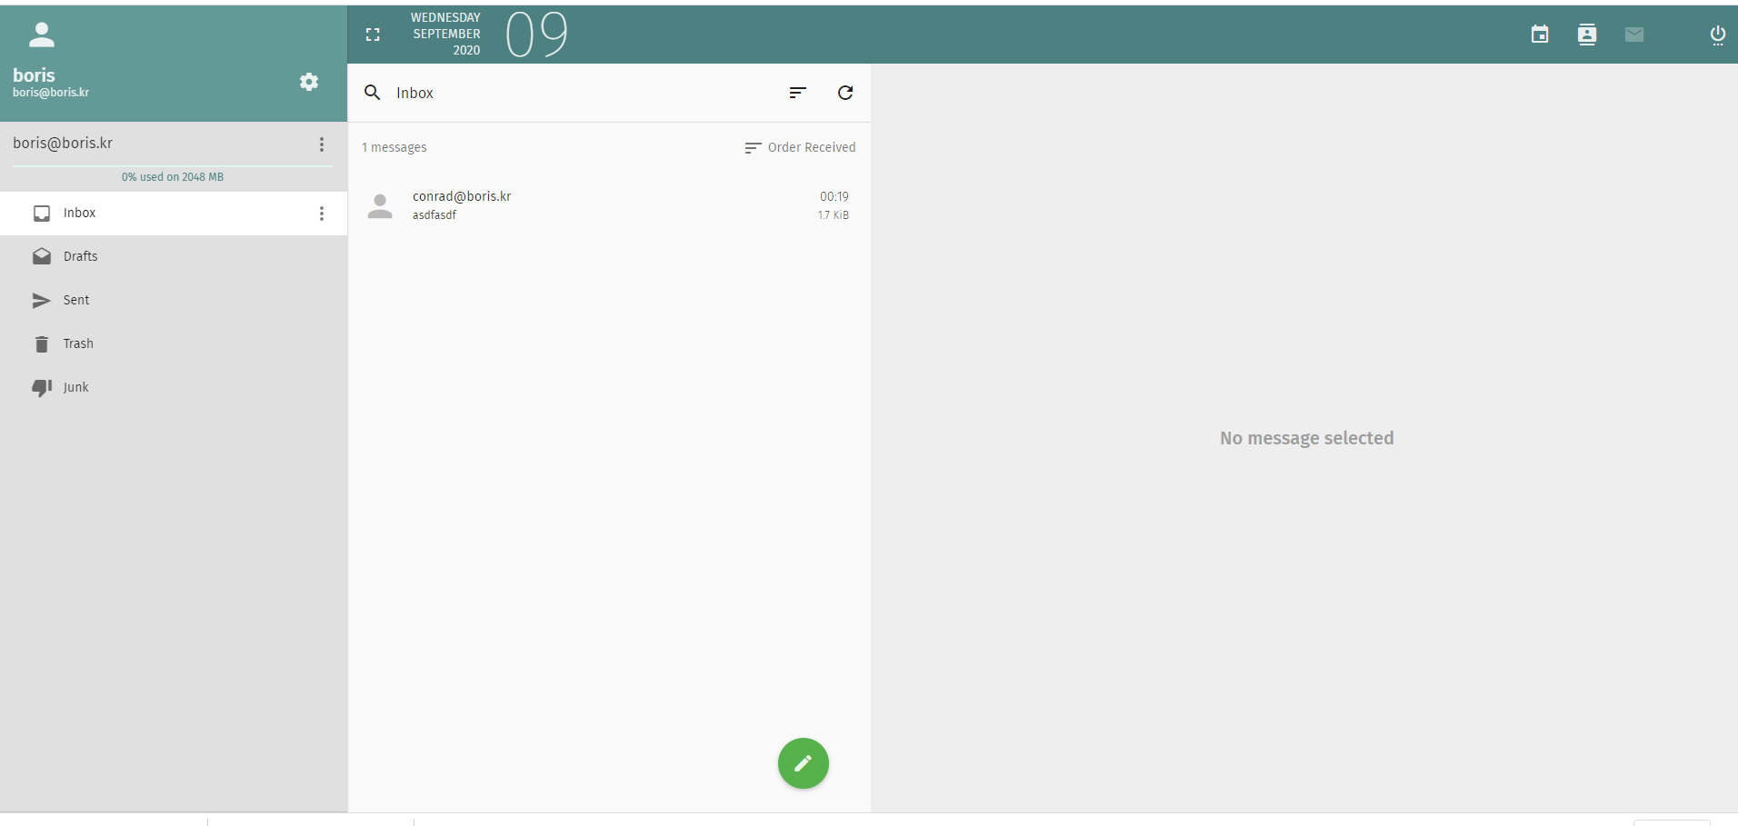The height and width of the screenshot is (826, 1738).
Task: Click the search magnifier icon
Action: click(x=373, y=93)
